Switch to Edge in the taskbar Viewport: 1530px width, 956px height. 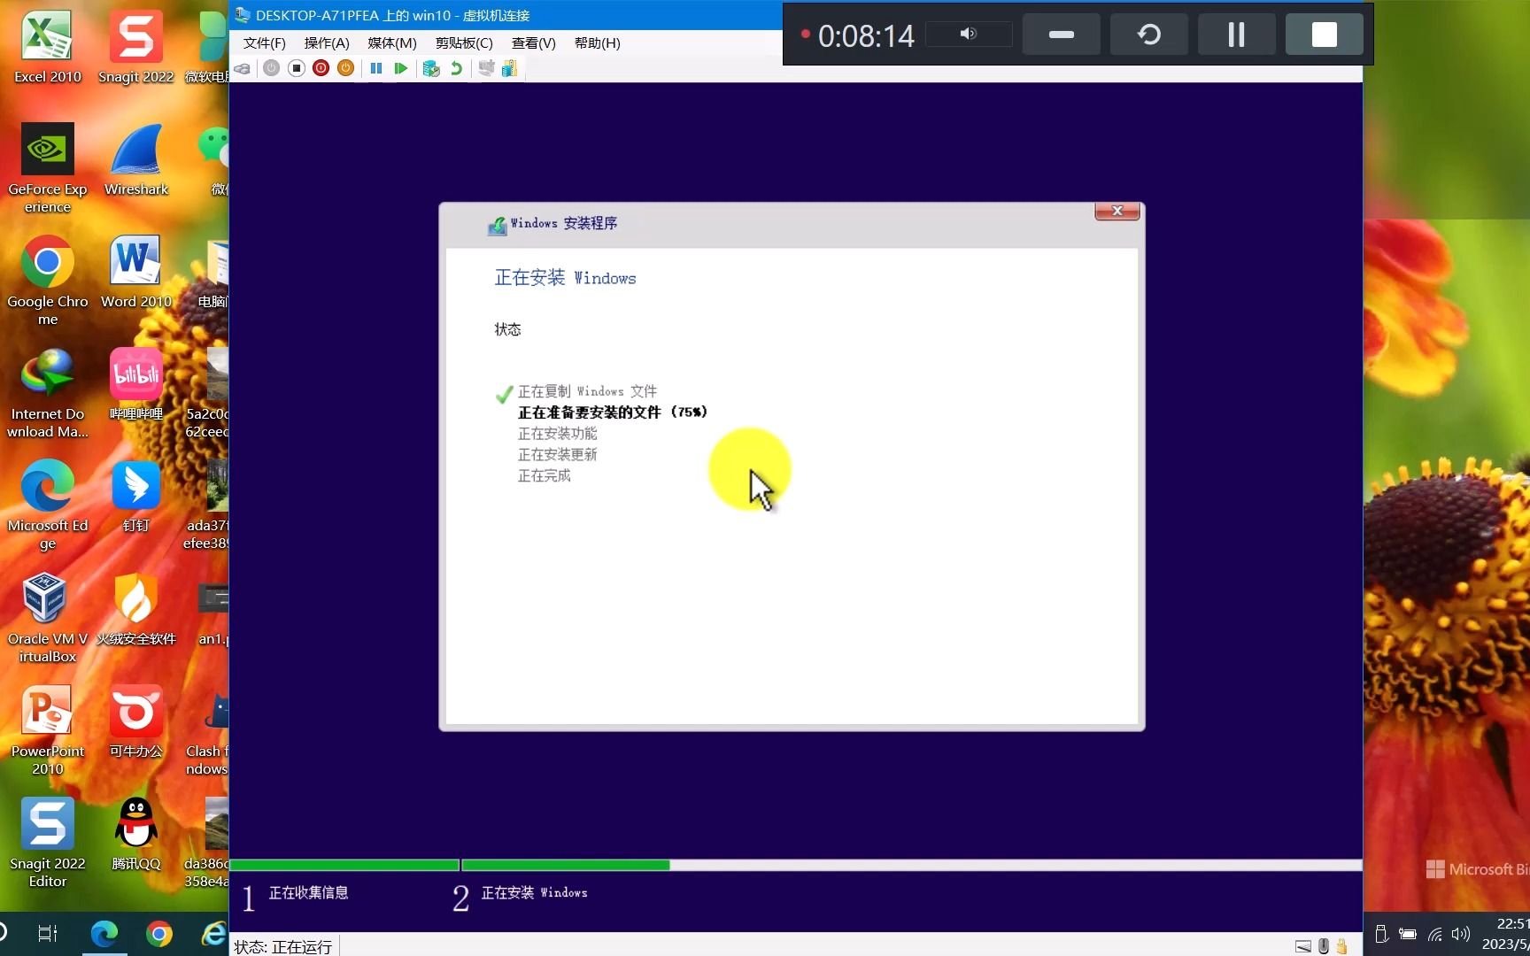(x=104, y=934)
